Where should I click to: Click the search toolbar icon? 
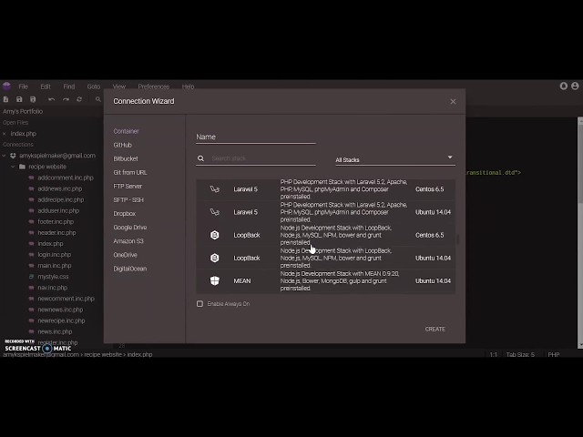pyautogui.click(x=98, y=99)
